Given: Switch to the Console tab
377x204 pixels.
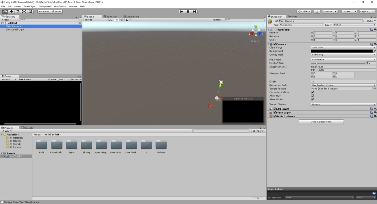Looking at the screenshot, I should click(27, 128).
